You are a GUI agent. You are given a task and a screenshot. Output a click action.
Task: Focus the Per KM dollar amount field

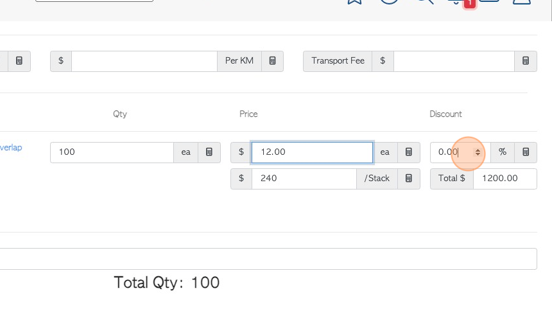(x=144, y=61)
